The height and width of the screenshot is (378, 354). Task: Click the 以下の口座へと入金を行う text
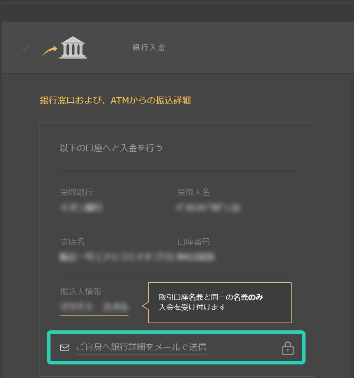(x=111, y=148)
